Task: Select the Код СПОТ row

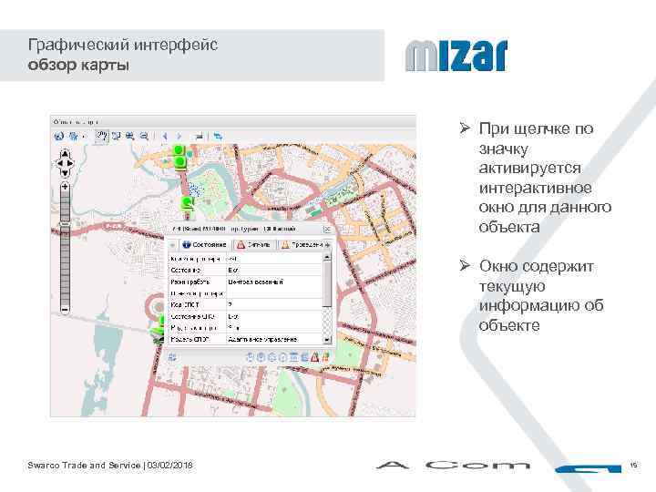Action: point(245,305)
